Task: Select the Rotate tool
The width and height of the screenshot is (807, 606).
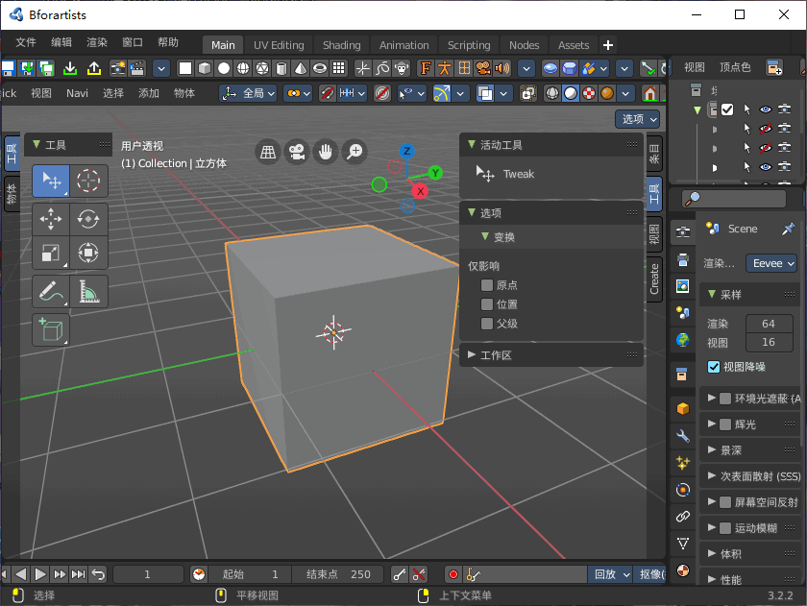Action: click(88, 218)
